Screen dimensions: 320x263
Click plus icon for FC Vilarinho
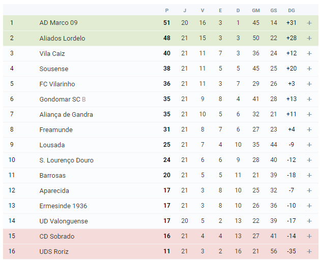(x=309, y=84)
